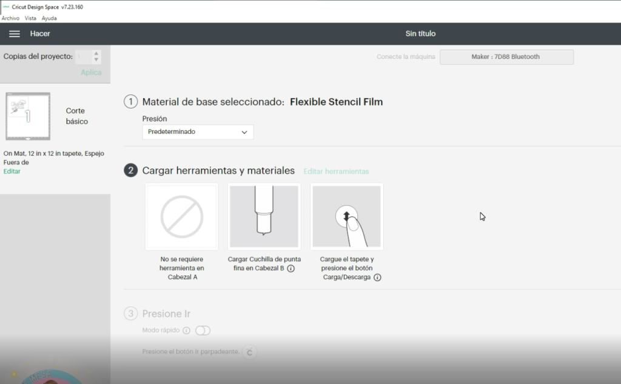Click the blinking Go button icon
Image resolution: width=621 pixels, height=384 pixels.
point(249,351)
